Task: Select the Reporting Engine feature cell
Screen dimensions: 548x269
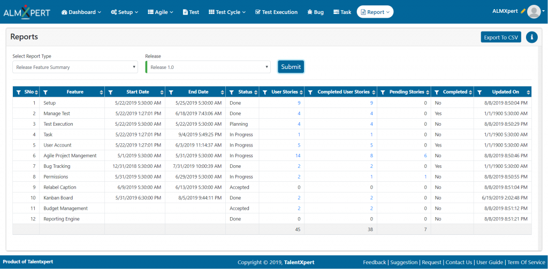Action: pyautogui.click(x=72, y=219)
